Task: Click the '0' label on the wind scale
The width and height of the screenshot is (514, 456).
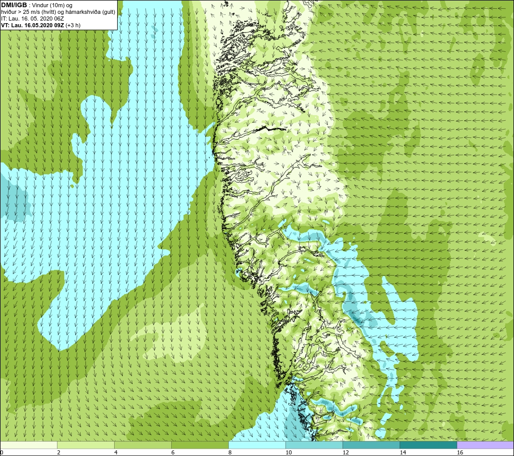Action: pos(2,452)
